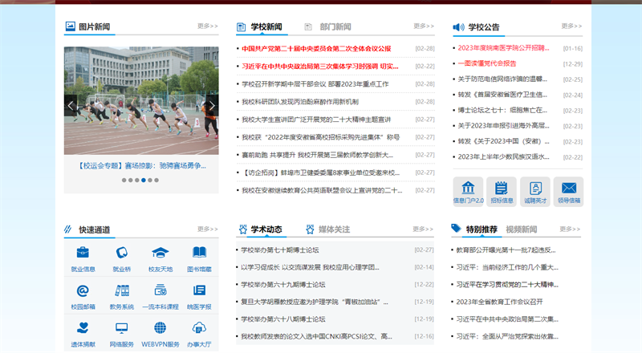642x353 pixels.
Task: Open the 领导信箱 envelope icon
Action: click(569, 188)
